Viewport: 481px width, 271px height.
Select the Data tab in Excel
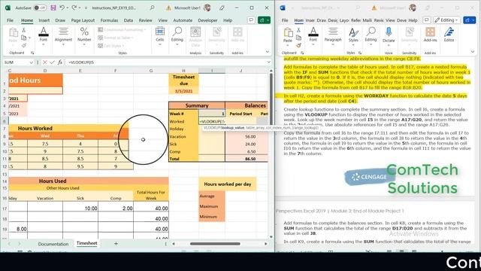click(x=129, y=20)
